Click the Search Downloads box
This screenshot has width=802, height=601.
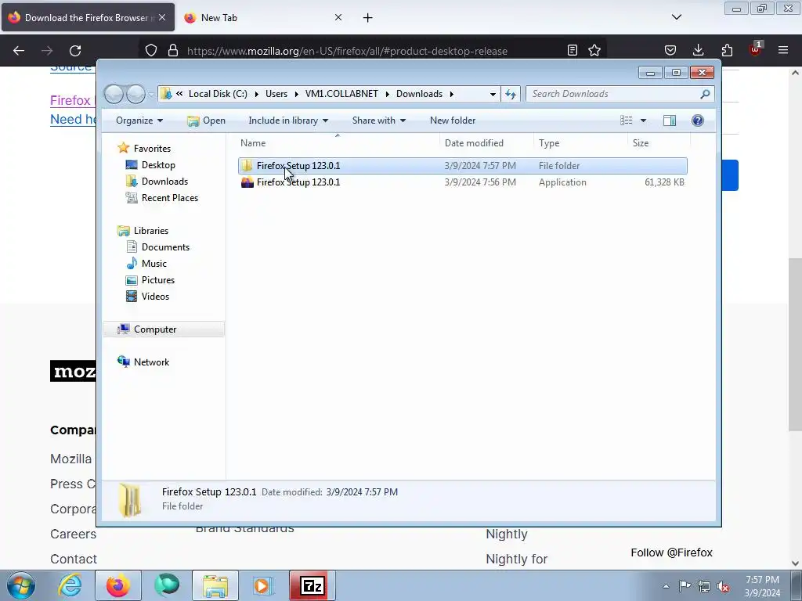pyautogui.click(x=620, y=94)
